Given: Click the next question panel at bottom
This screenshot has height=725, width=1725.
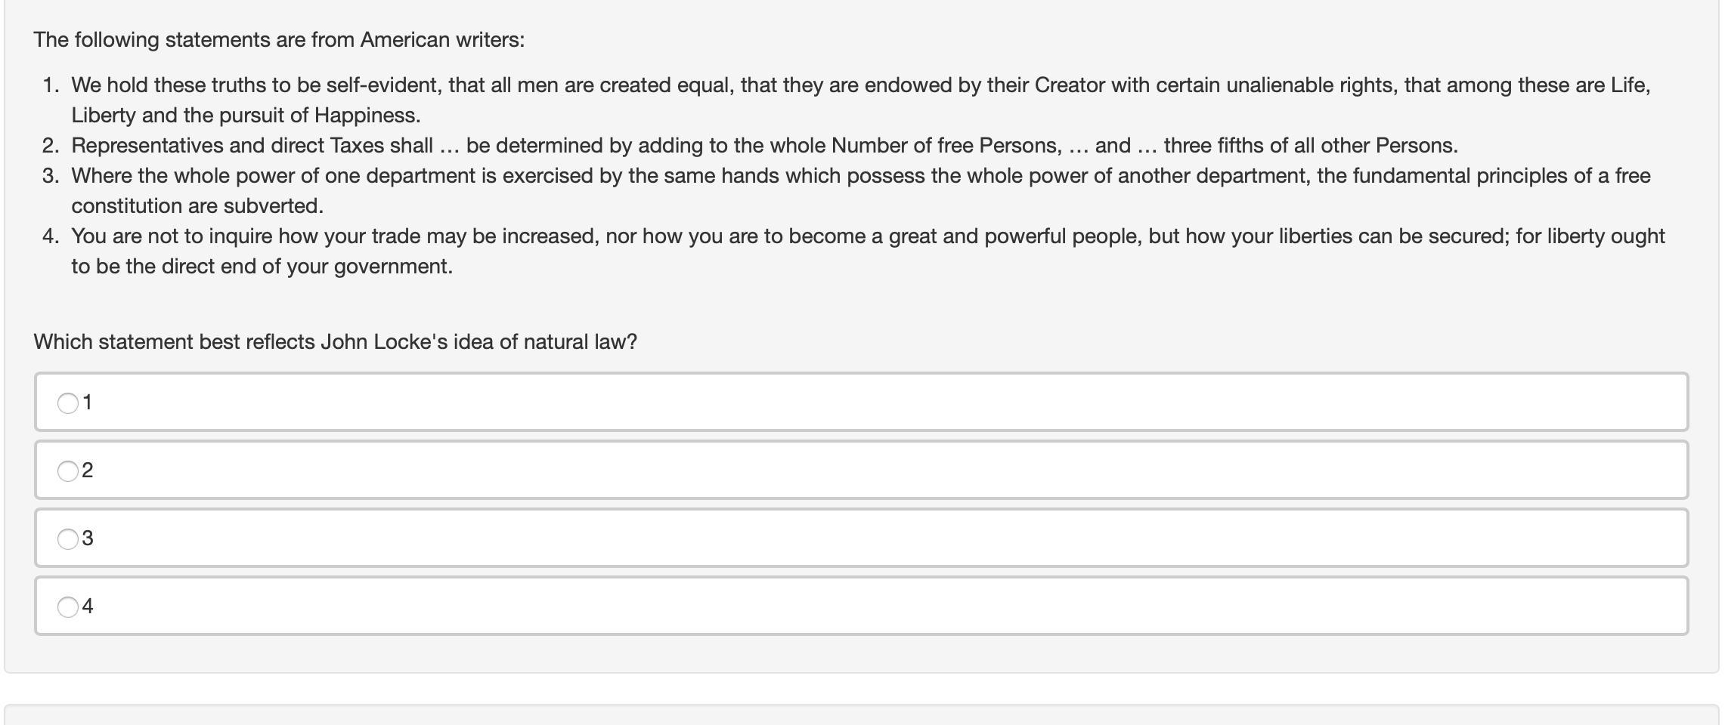Looking at the screenshot, I should pos(862,714).
